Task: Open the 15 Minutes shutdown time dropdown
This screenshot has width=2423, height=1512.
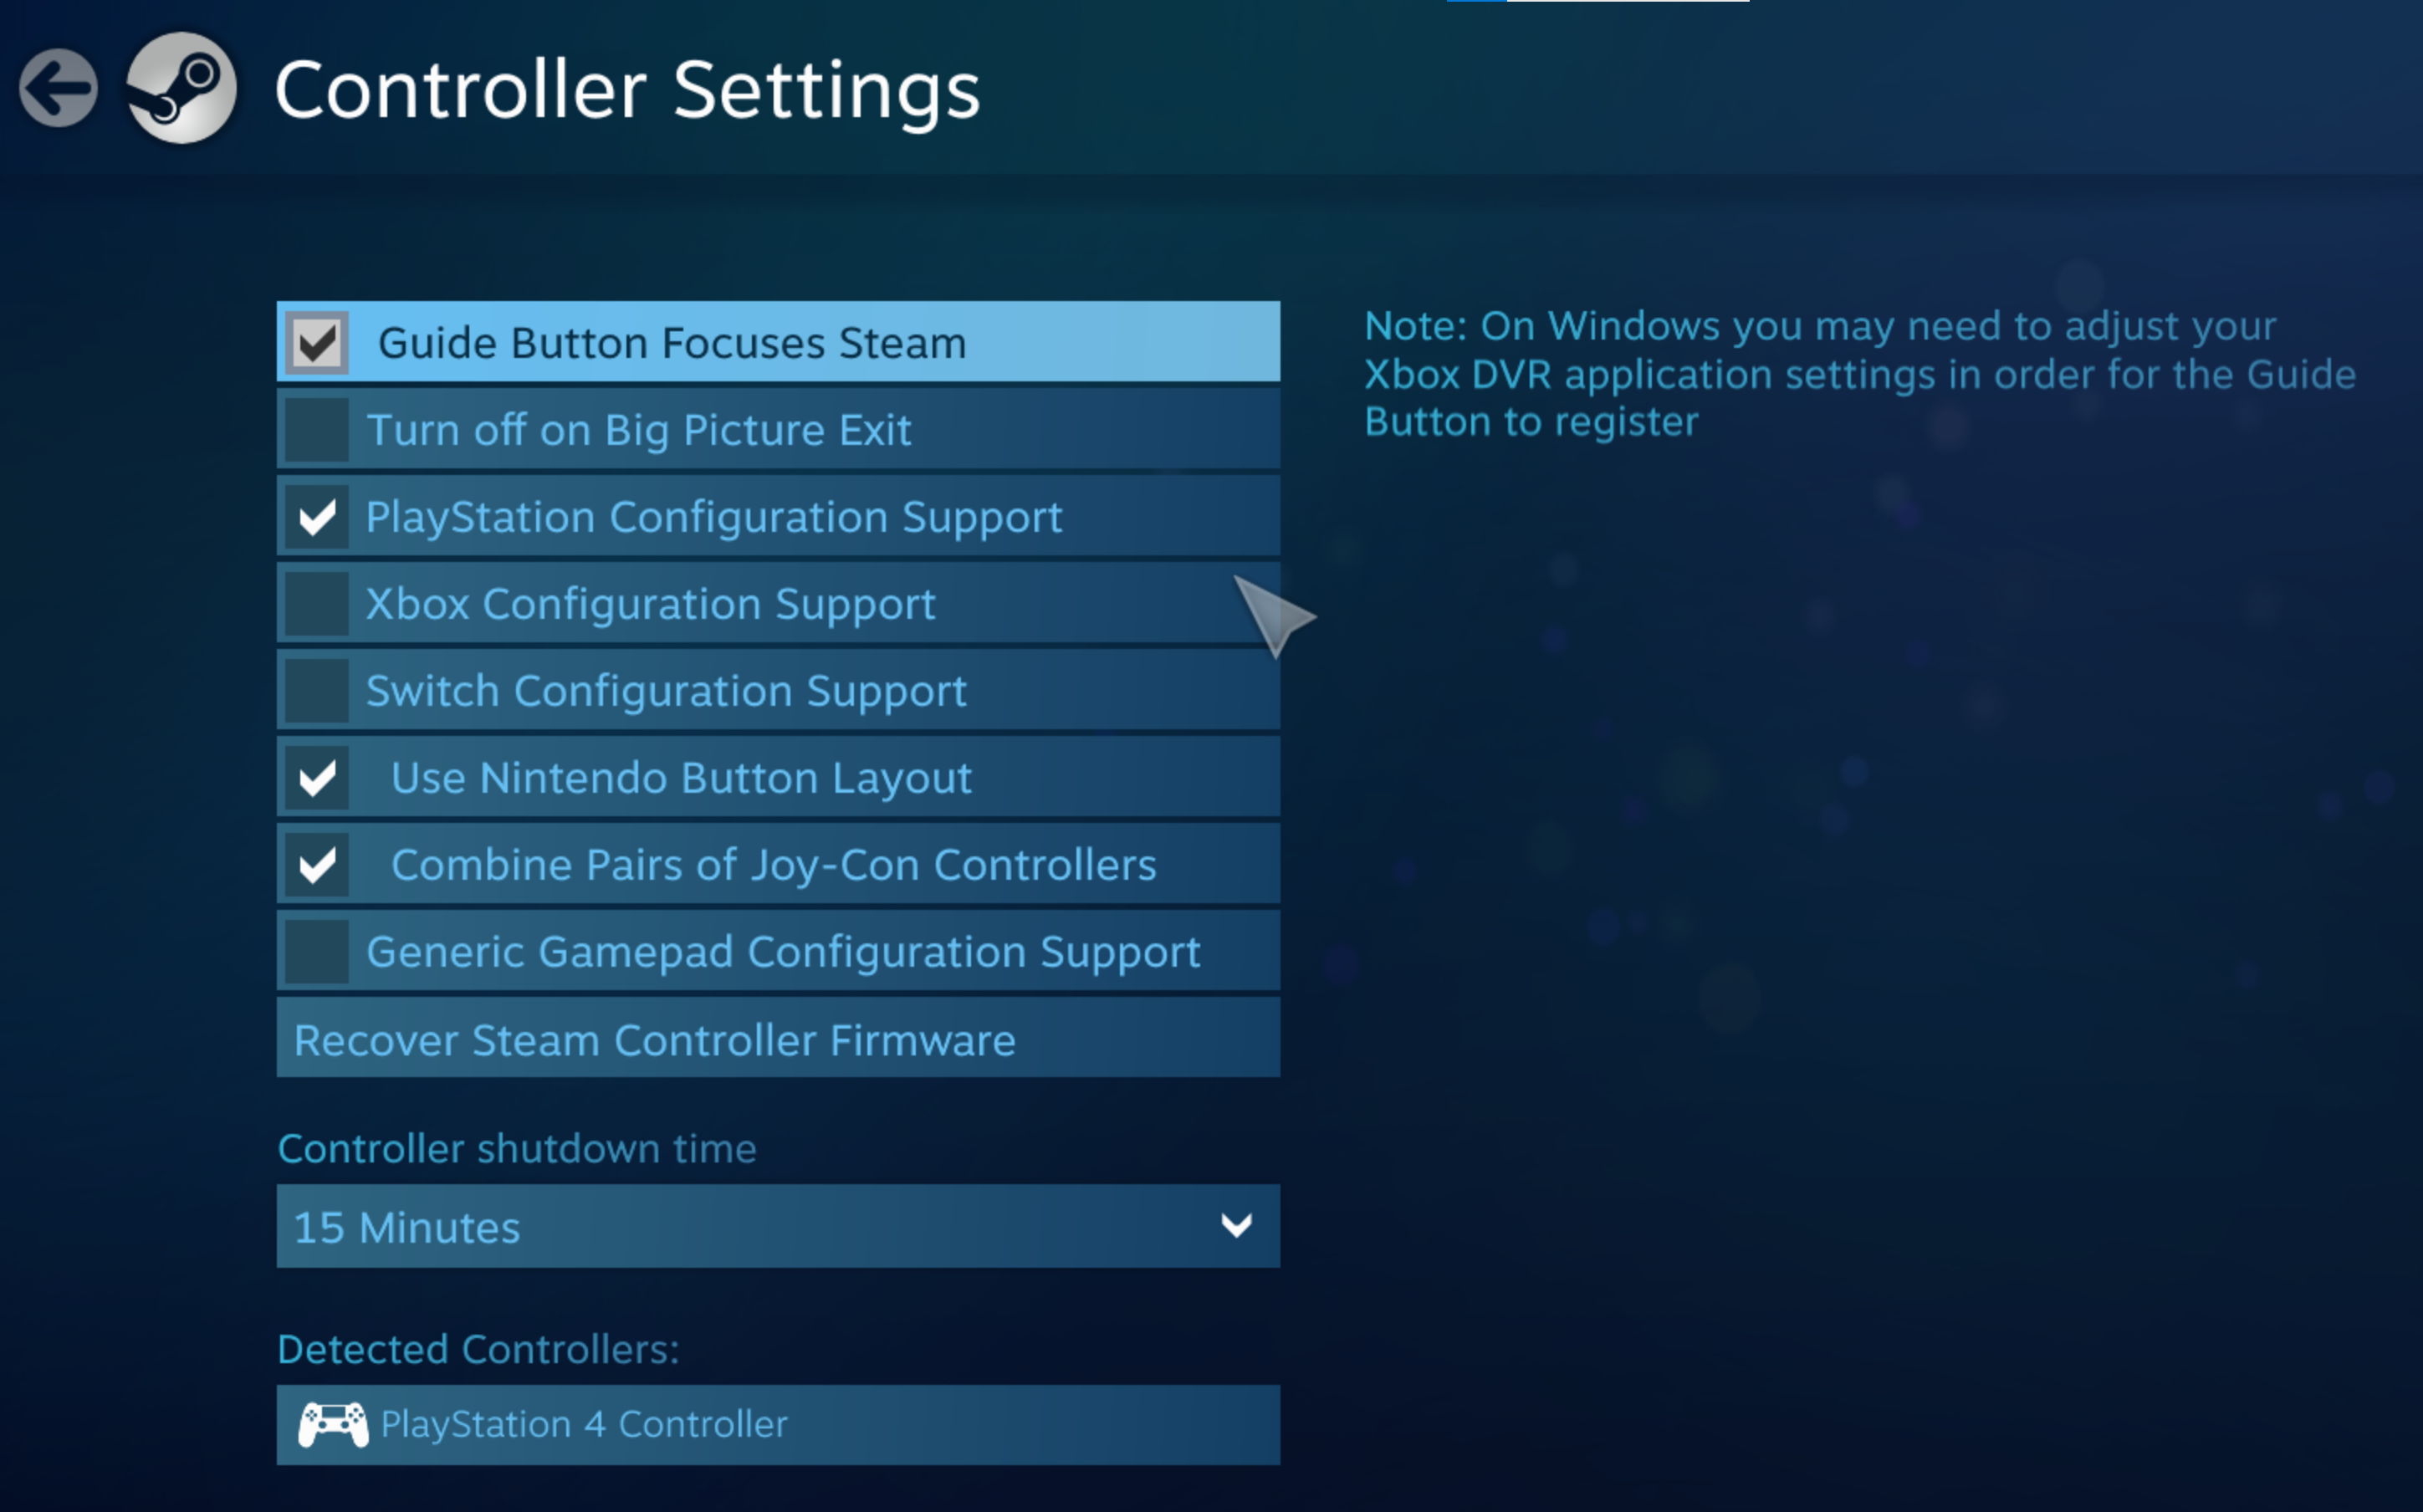Action: point(777,1226)
